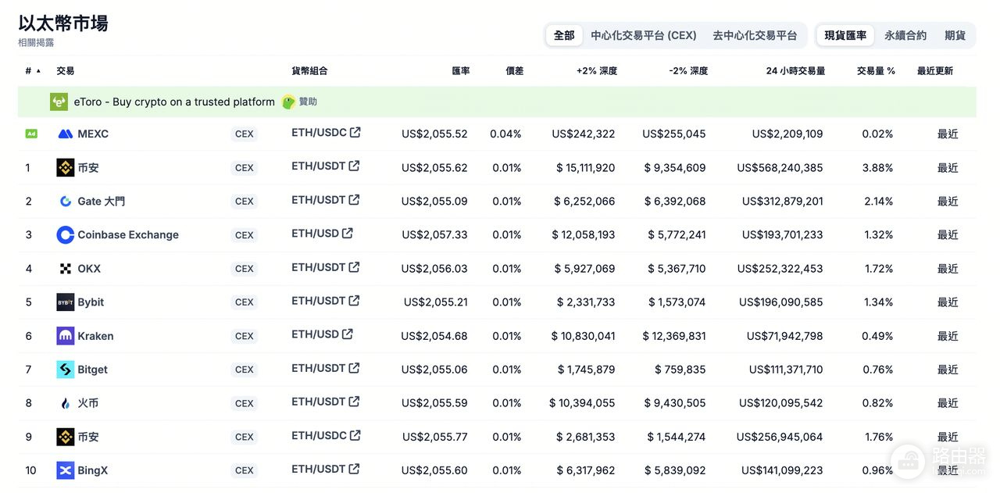The image size is (1000, 493).
Task: Open the external link icon in the BingX row
Action: (354, 468)
